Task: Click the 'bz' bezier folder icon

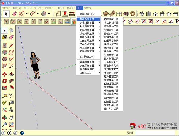Action: [x=60, y=21]
